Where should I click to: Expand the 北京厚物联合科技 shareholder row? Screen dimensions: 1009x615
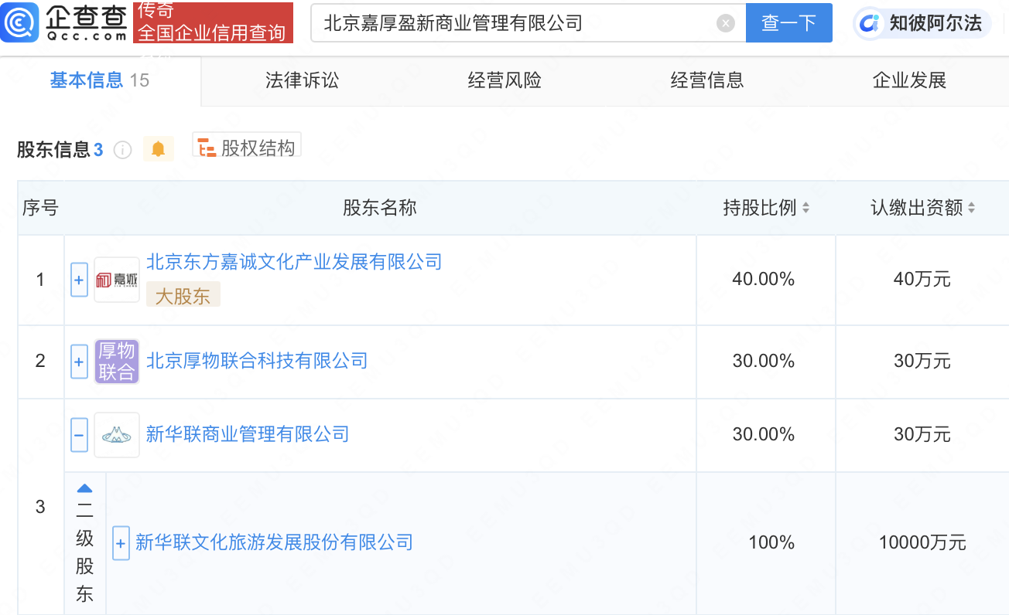pyautogui.click(x=79, y=362)
